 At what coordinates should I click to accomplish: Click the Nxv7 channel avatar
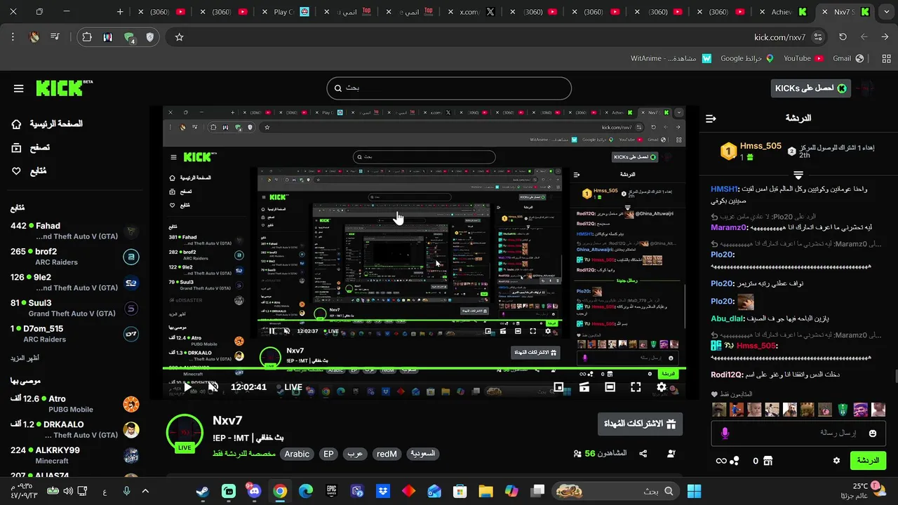(x=185, y=433)
